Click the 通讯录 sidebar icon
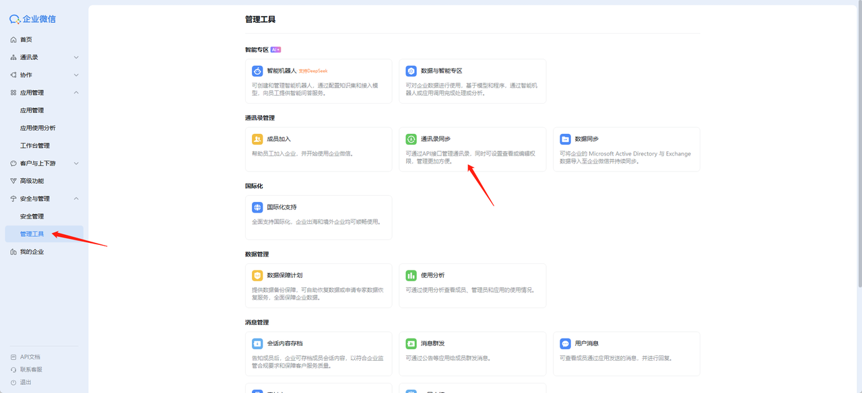The width and height of the screenshot is (862, 393). [13, 57]
